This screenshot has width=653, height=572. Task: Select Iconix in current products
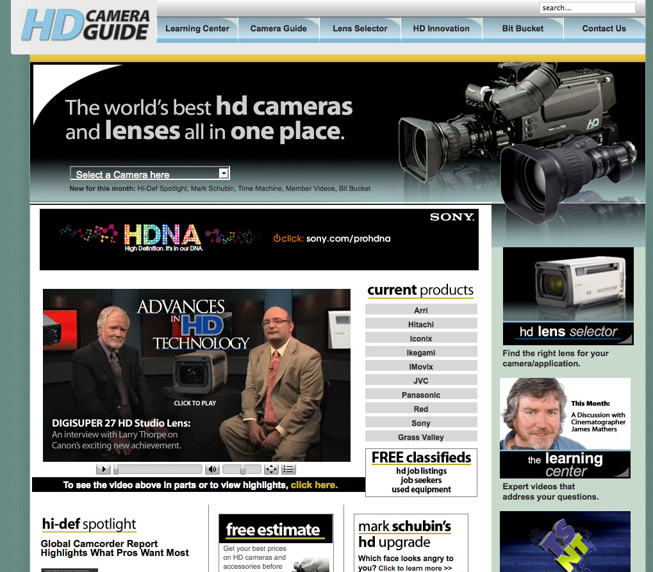(421, 338)
